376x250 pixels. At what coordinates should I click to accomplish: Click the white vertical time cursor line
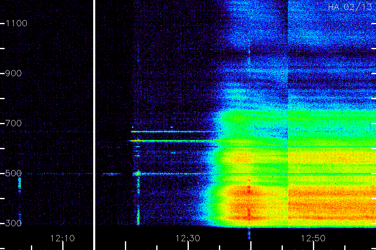(94, 125)
